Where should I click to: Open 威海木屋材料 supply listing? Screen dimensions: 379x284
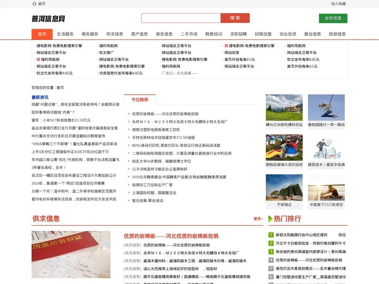point(195,261)
